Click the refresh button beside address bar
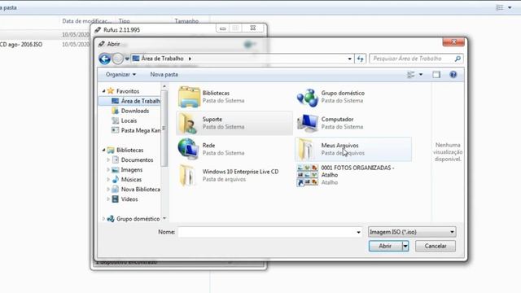The image size is (521, 293). pyautogui.click(x=360, y=59)
